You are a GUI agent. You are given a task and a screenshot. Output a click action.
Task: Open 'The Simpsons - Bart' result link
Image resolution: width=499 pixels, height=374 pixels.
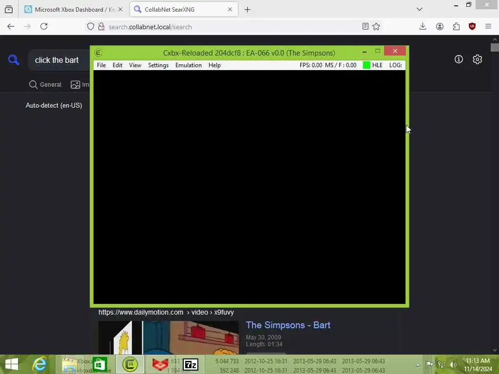[288, 325]
